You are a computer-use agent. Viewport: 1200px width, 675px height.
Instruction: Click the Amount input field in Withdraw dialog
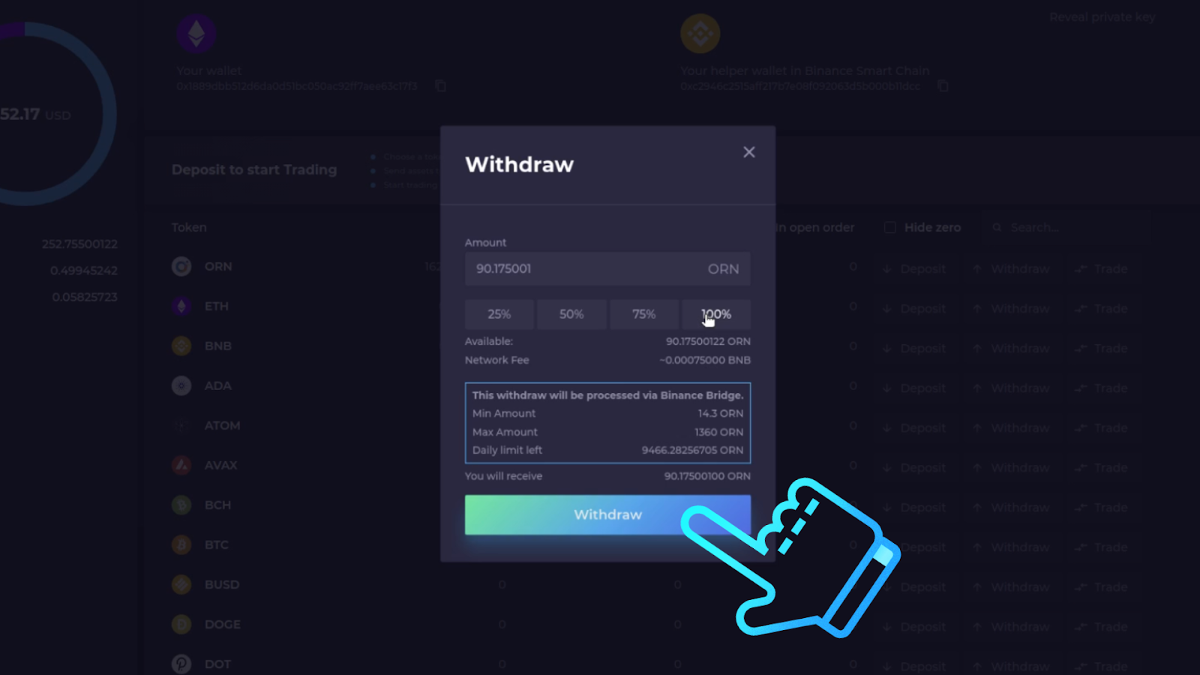coord(607,268)
